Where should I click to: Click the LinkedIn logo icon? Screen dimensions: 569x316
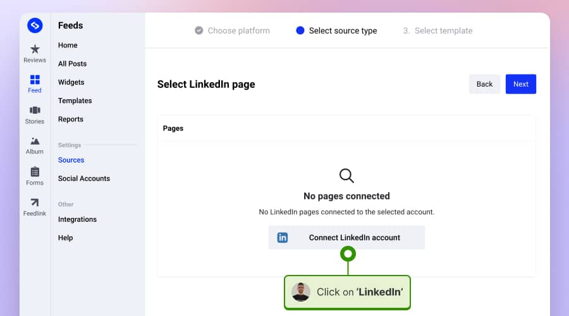283,238
